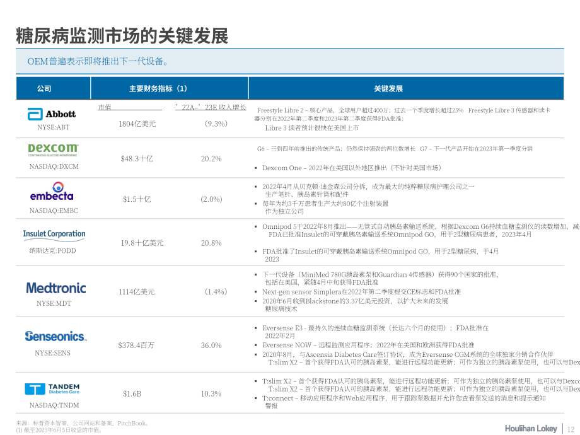Click the Ascensia Diabetes Care bullet
The width and height of the screenshot is (580, 435).
[408, 354]
